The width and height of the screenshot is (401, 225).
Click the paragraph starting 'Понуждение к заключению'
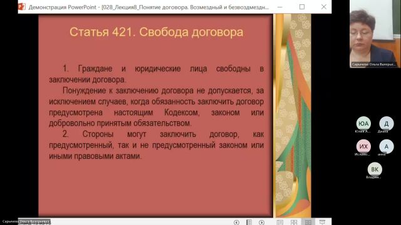pos(156,107)
